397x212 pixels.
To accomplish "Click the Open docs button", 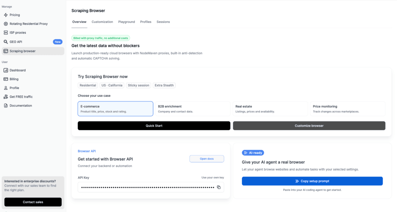I will point(207,159).
